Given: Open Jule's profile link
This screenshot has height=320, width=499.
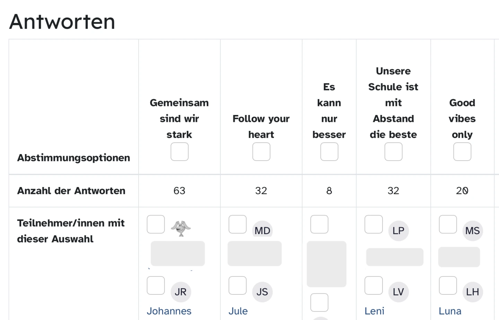Looking at the screenshot, I should pos(238,311).
